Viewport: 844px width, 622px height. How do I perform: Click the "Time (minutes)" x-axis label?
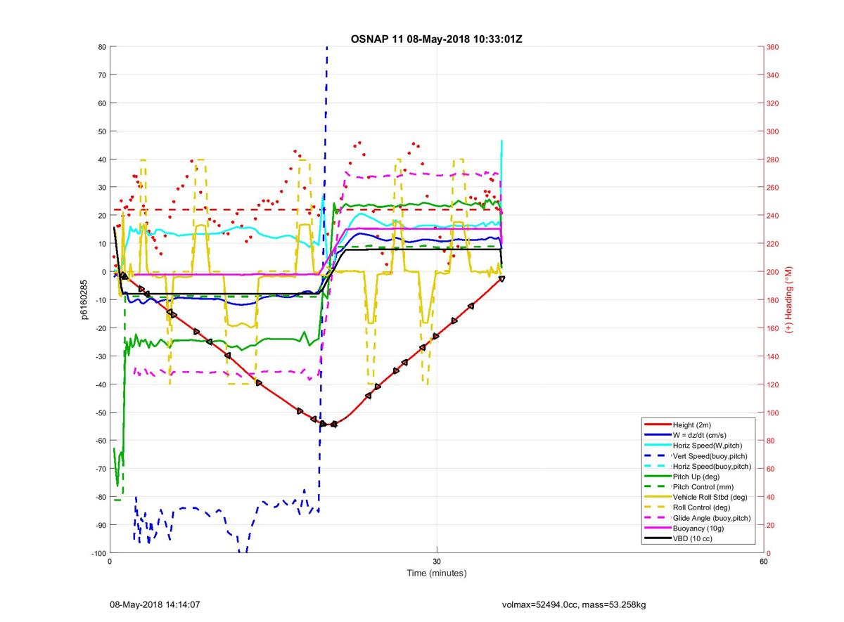(437, 574)
